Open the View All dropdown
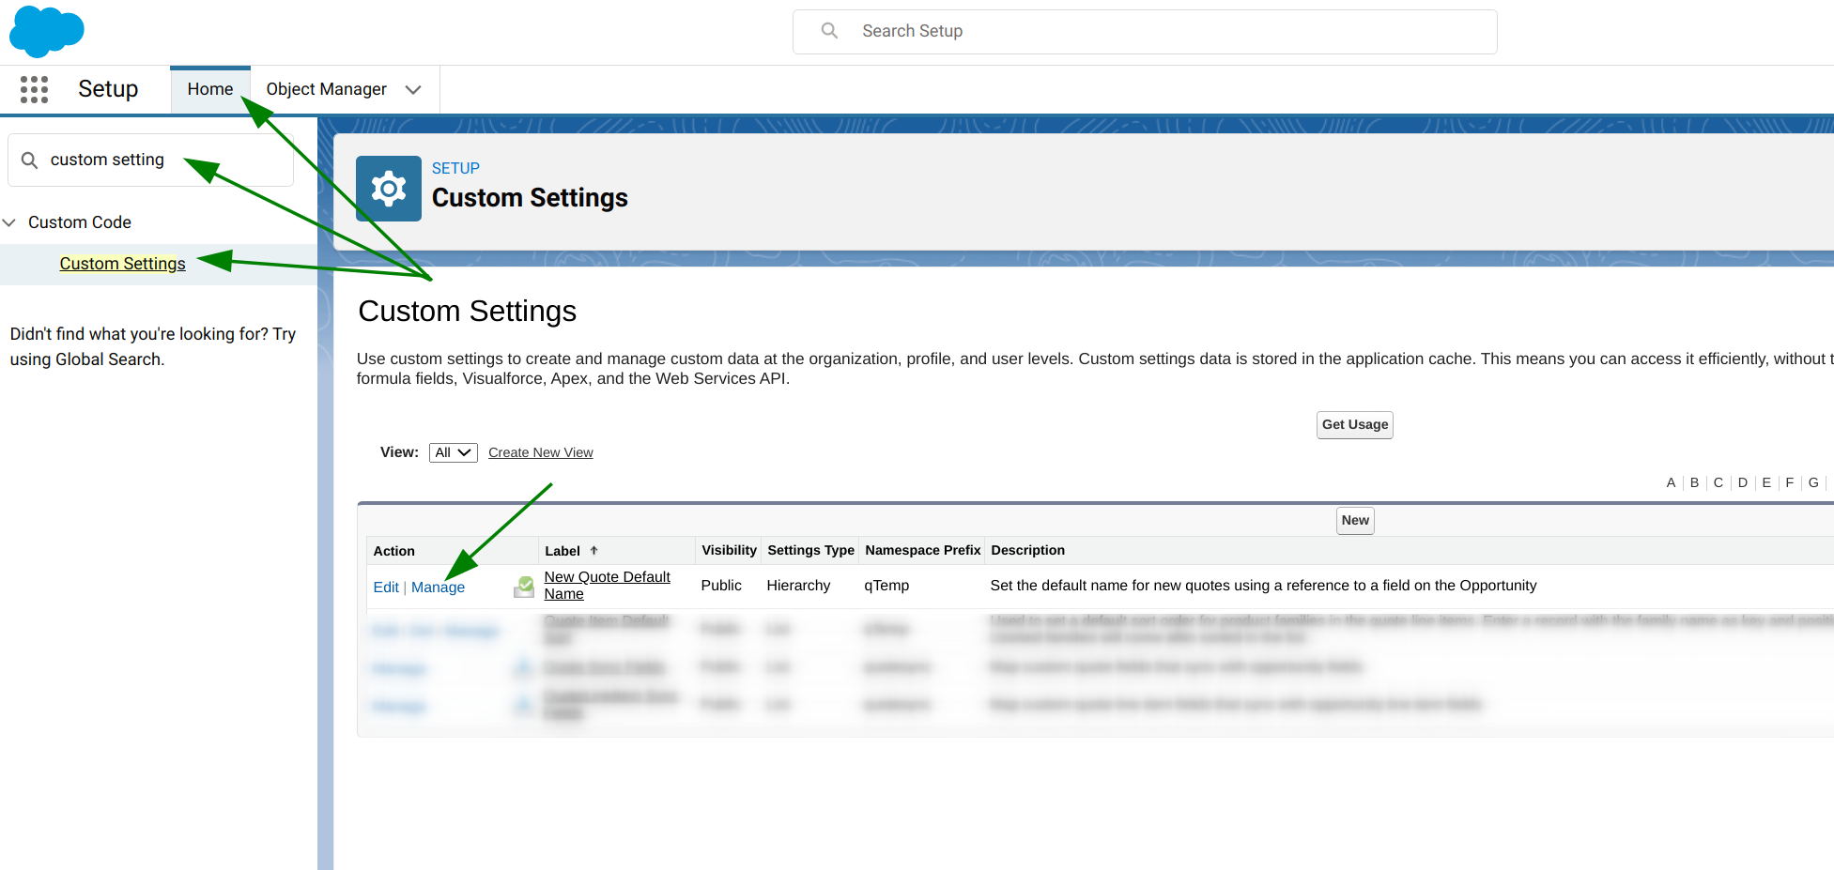This screenshot has width=1834, height=870. [x=454, y=452]
